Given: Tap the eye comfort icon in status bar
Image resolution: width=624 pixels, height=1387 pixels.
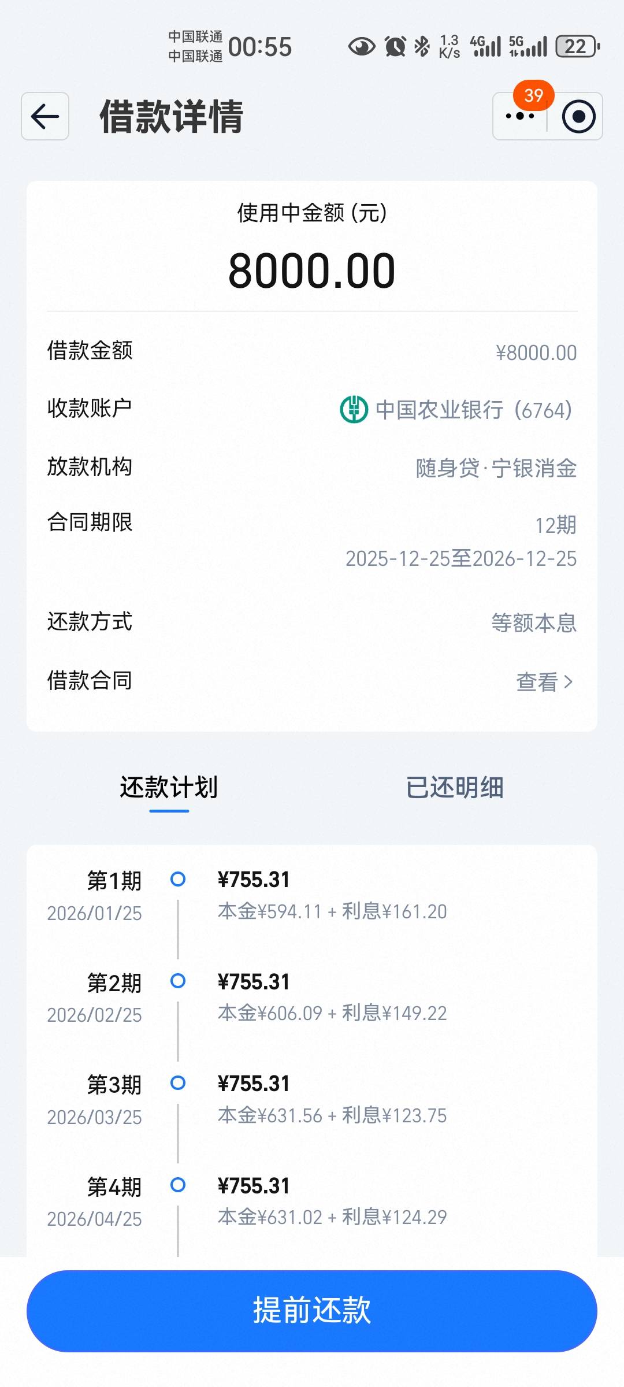Looking at the screenshot, I should tap(362, 46).
